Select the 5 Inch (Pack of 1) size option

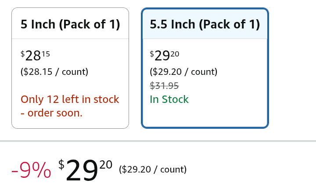coord(70,24)
